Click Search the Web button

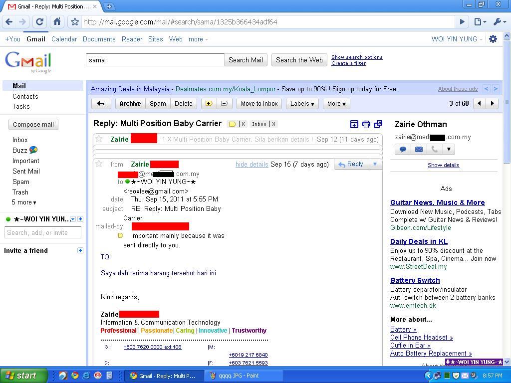pyautogui.click(x=299, y=60)
